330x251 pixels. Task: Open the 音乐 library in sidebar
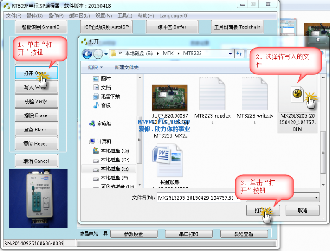coord(106,105)
